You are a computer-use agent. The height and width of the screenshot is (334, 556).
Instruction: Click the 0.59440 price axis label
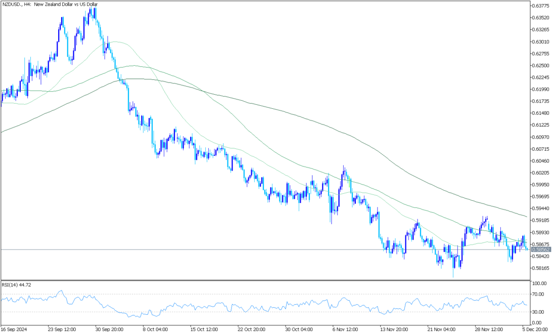coord(541,208)
